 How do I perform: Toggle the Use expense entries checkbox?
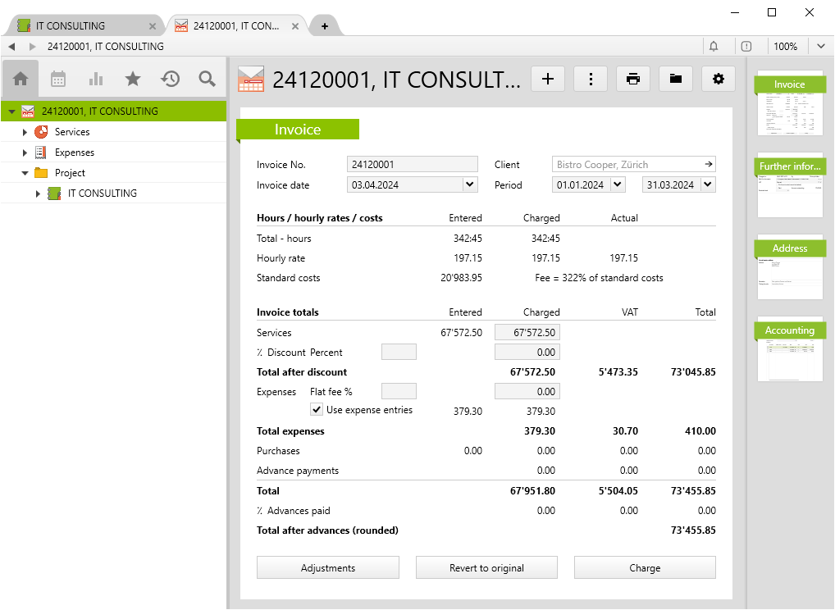(317, 410)
